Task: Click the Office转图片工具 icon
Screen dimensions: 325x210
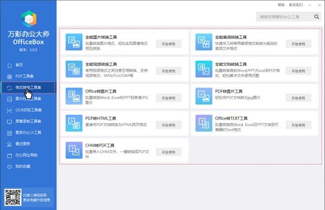Action: coord(74,96)
